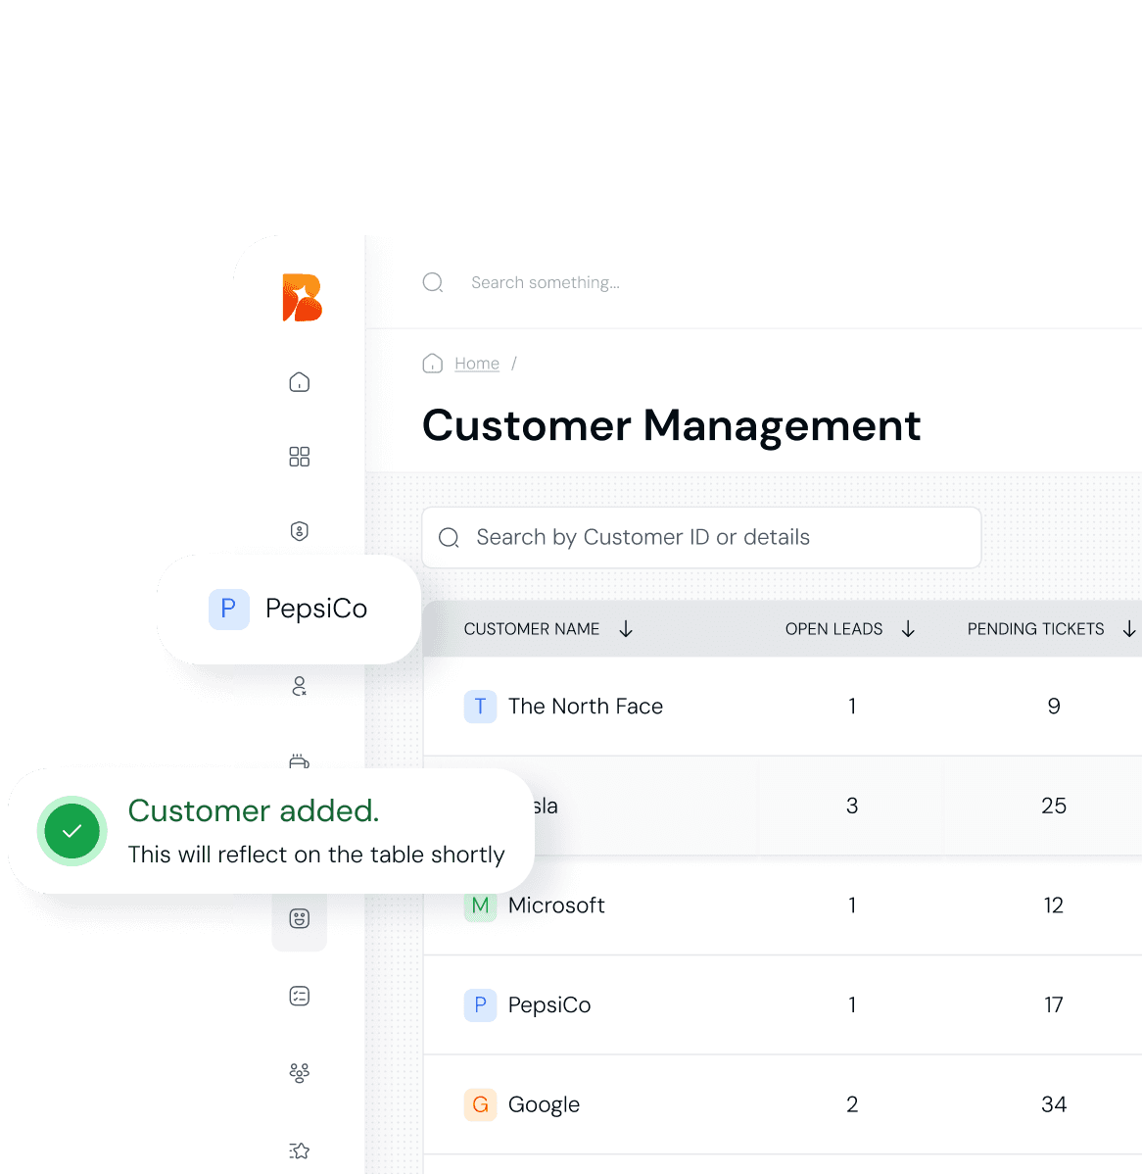The height and width of the screenshot is (1174, 1142).
Task: Click the user with x sidebar icon
Action: [300, 686]
